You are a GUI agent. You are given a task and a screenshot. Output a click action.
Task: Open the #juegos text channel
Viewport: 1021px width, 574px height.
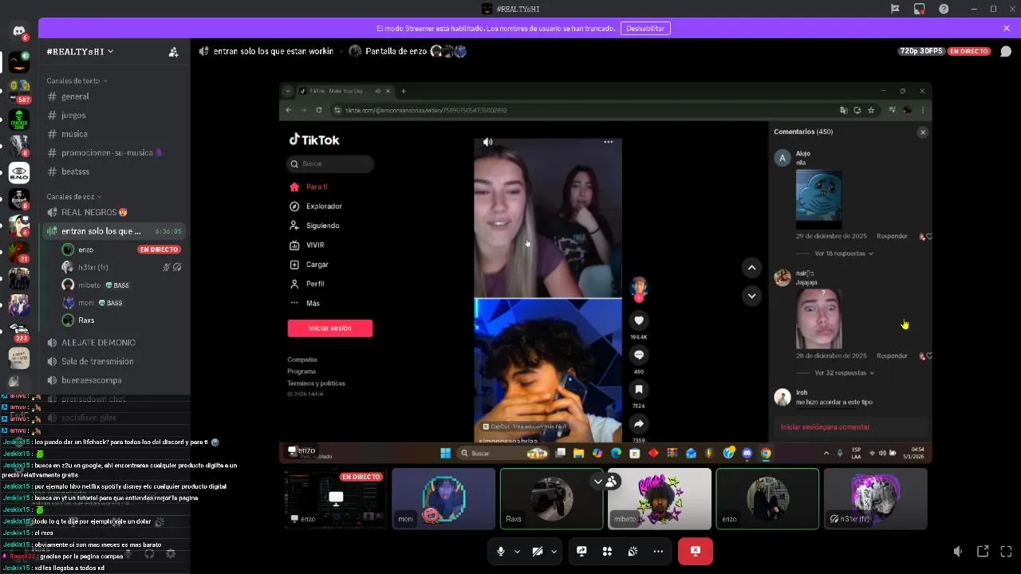click(114, 116)
